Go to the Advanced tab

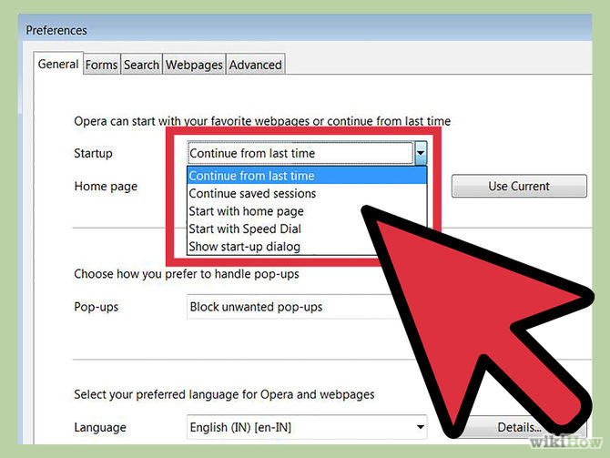pos(255,65)
